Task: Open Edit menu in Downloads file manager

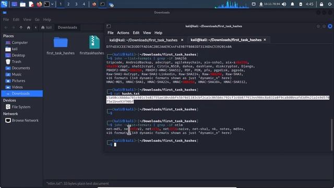Action: tap(16, 19)
